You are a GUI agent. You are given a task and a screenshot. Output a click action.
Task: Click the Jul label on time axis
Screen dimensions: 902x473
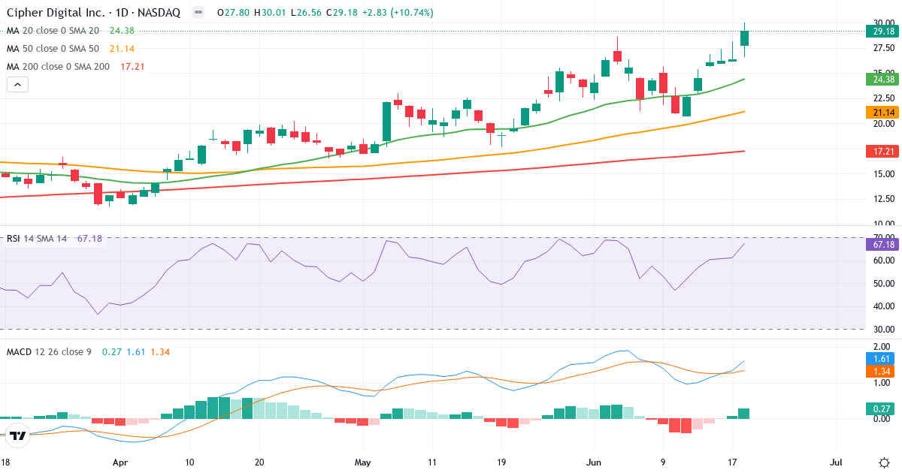click(x=836, y=462)
